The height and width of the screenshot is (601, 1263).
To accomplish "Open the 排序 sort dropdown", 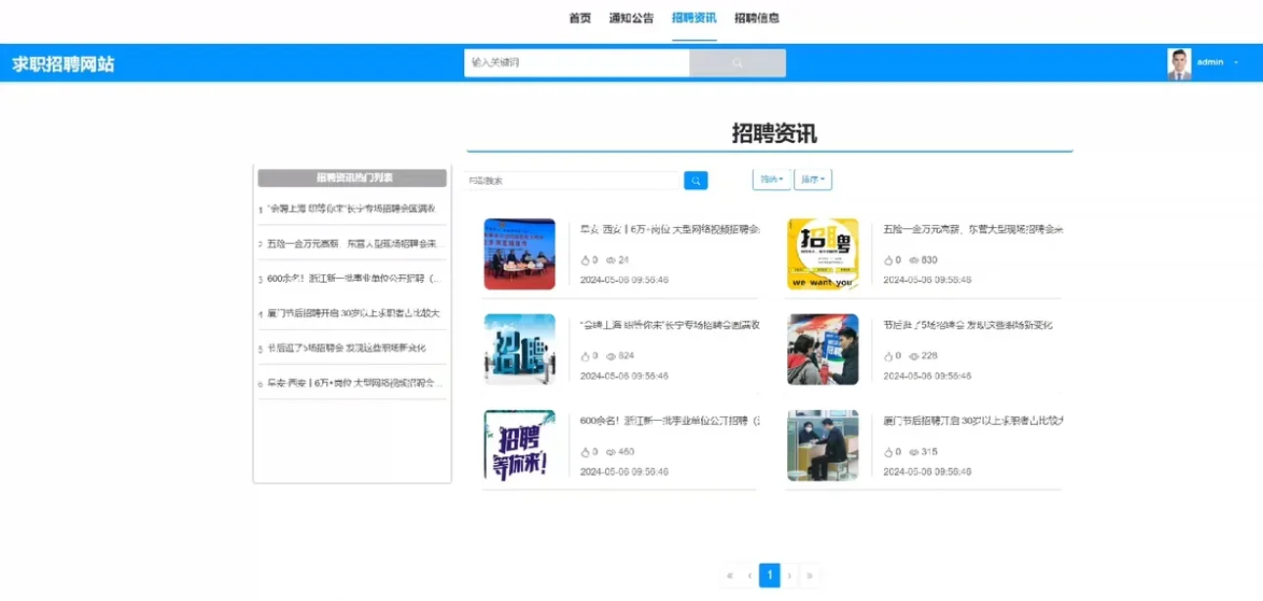I will 814,179.
